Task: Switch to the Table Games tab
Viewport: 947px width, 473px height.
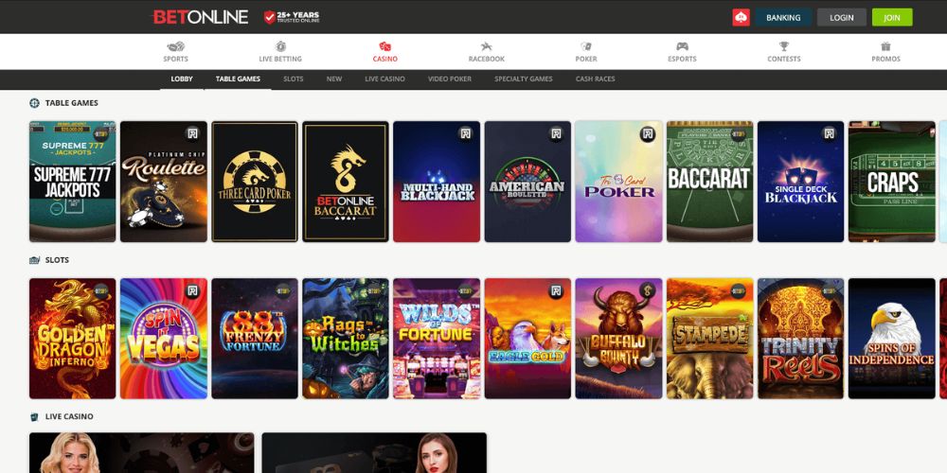Action: [x=238, y=79]
